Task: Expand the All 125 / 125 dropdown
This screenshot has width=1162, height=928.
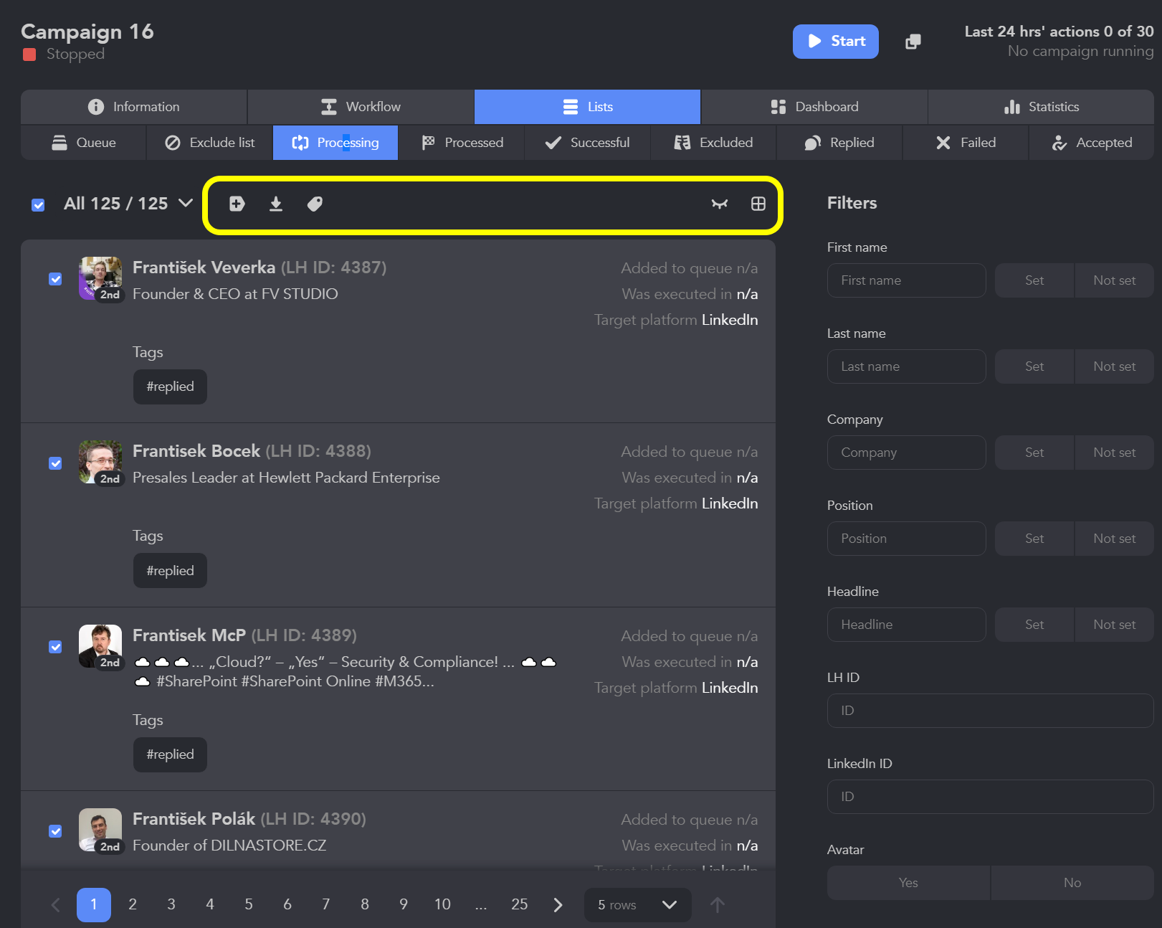Action: coord(185,204)
